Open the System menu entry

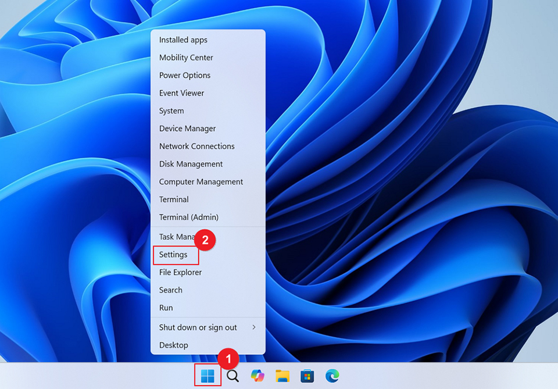coord(171,110)
